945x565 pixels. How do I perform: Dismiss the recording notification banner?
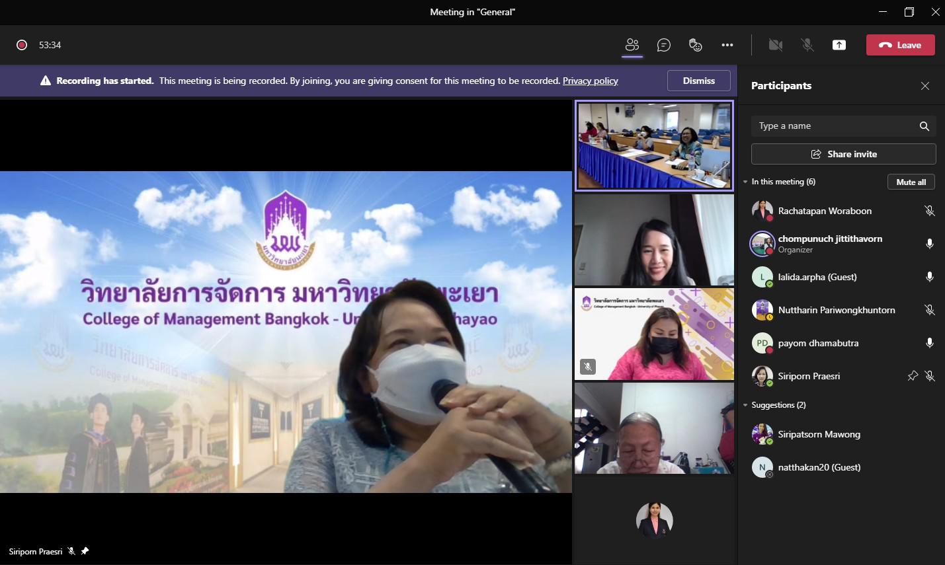click(x=698, y=81)
